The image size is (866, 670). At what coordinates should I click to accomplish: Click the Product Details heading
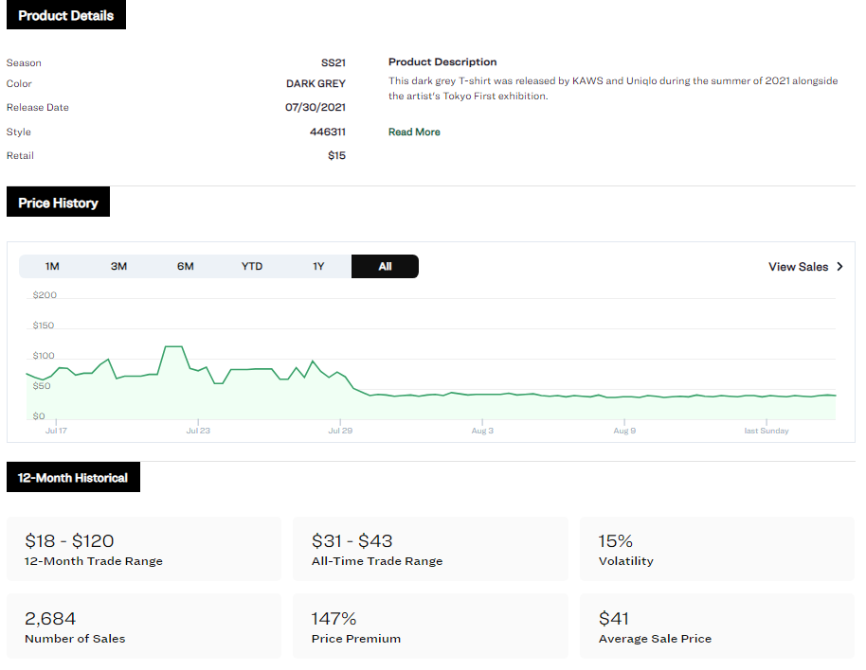coord(66,15)
